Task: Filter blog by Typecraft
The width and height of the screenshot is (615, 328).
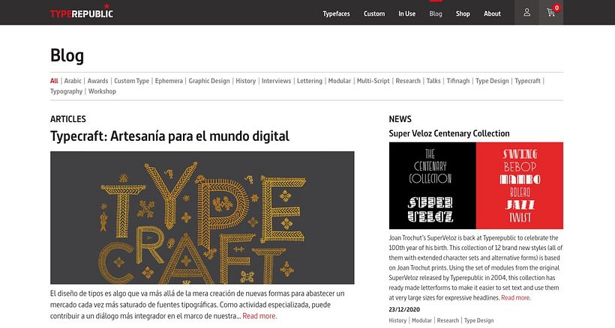Action: point(527,81)
